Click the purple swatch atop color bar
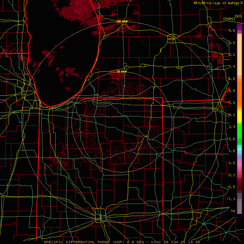The width and height of the screenshot is (244, 244). pos(239,27)
